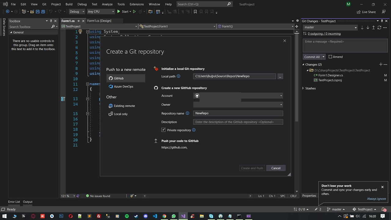
Task: Click the Sync icon in Git Changes
Action: point(379,28)
